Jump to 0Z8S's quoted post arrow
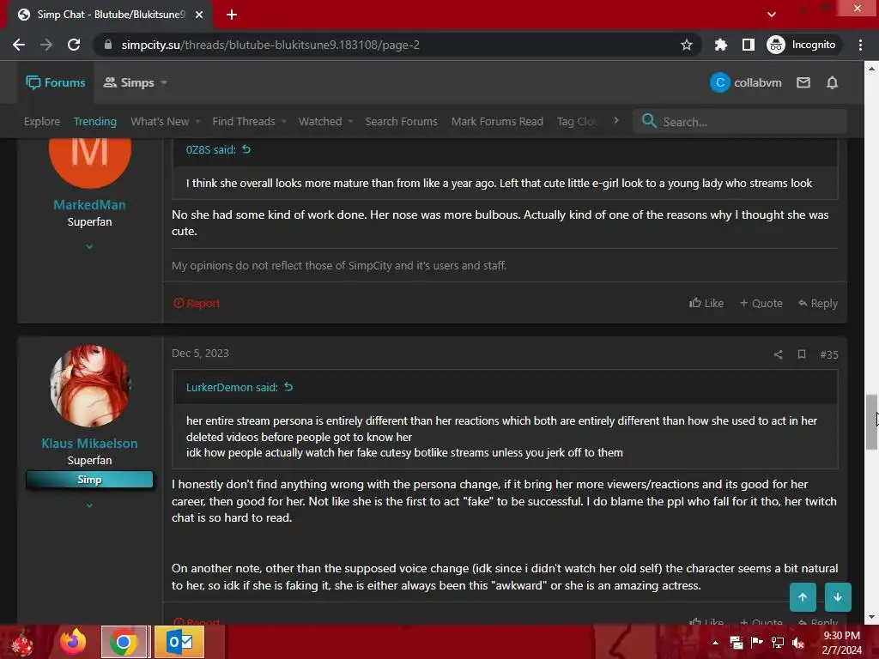Viewport: 879px width, 659px height. (x=246, y=149)
